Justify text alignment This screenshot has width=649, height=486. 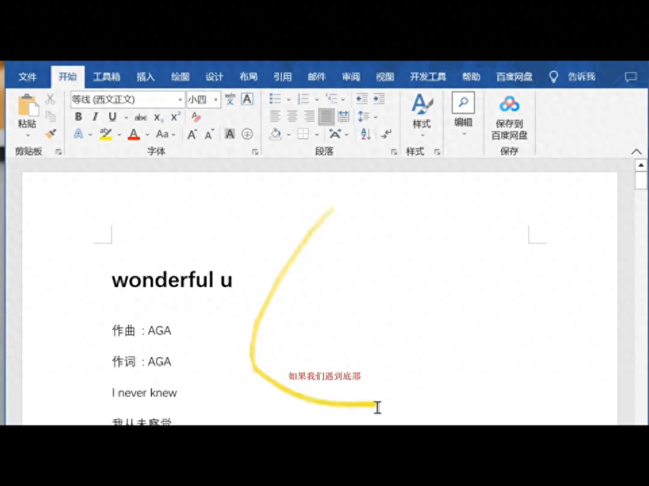(x=326, y=117)
